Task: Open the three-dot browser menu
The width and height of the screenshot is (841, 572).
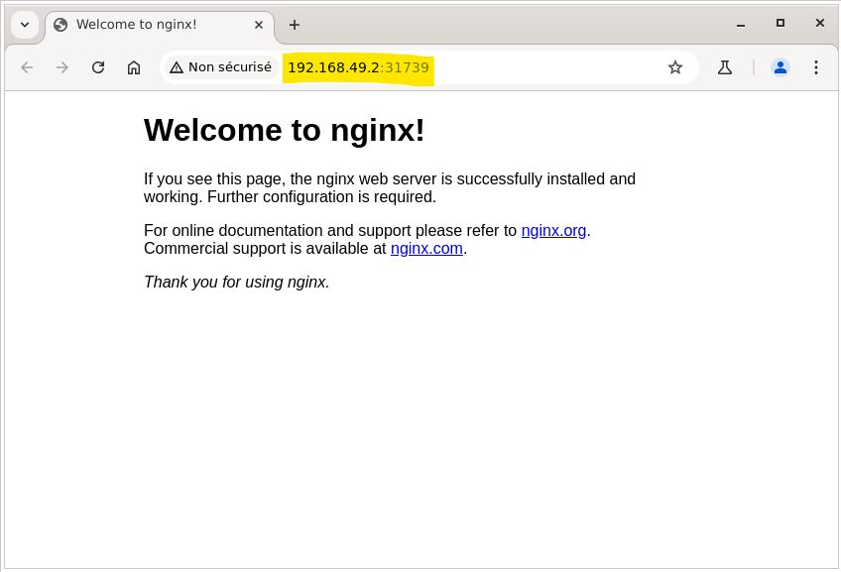Action: pyautogui.click(x=816, y=67)
